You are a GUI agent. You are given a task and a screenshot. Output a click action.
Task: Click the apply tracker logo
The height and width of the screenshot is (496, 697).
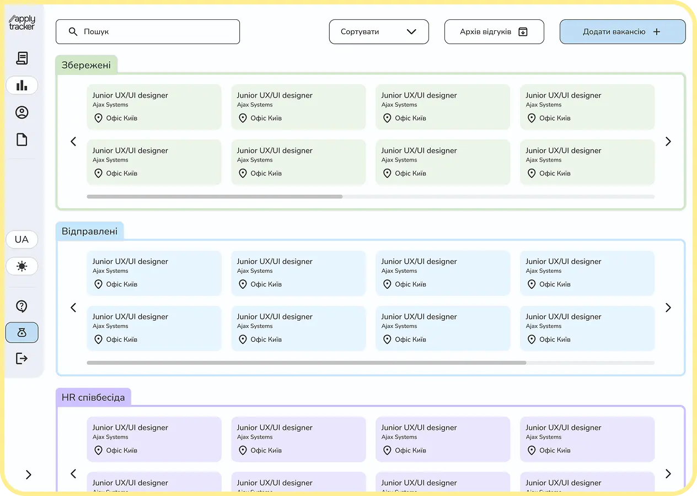pyautogui.click(x=22, y=22)
